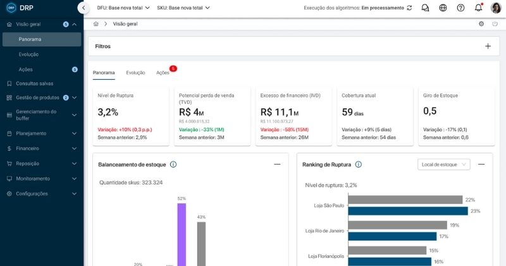The width and height of the screenshot is (506, 266).
Task: Click the DRP logo icon
Action: coord(11,8)
